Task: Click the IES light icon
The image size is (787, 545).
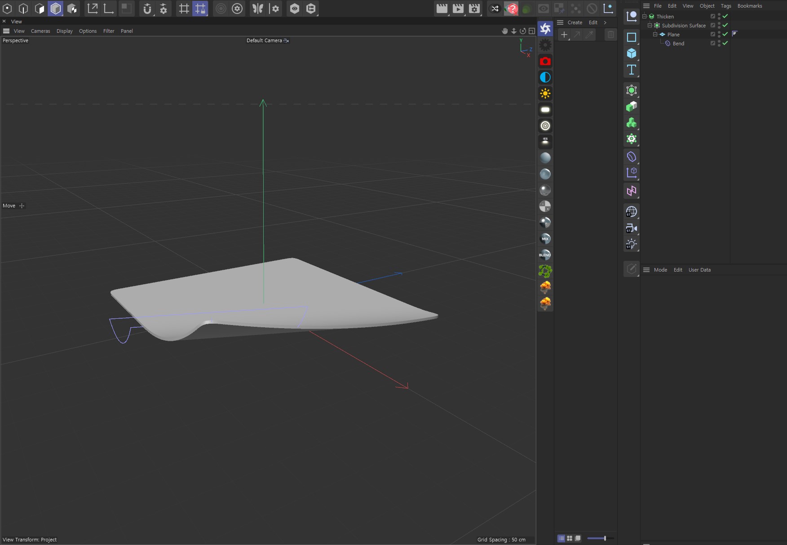Action: click(x=545, y=142)
